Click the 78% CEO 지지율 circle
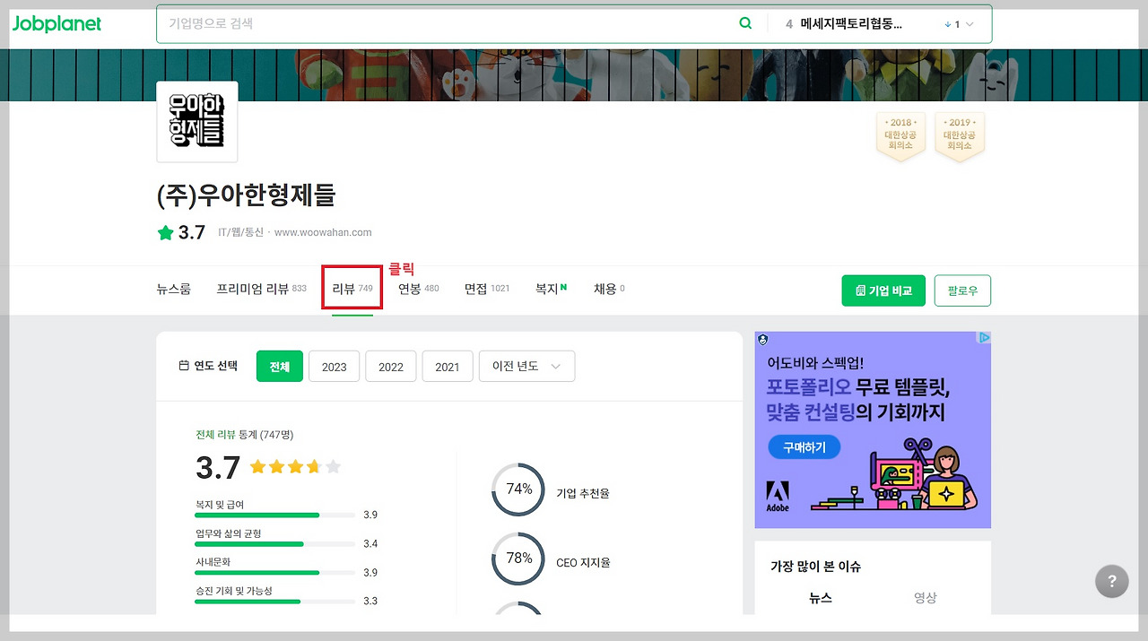Viewport: 1148px width, 641px height. [x=518, y=559]
